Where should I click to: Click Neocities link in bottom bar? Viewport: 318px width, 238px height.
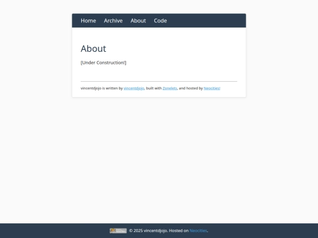[x=198, y=231]
